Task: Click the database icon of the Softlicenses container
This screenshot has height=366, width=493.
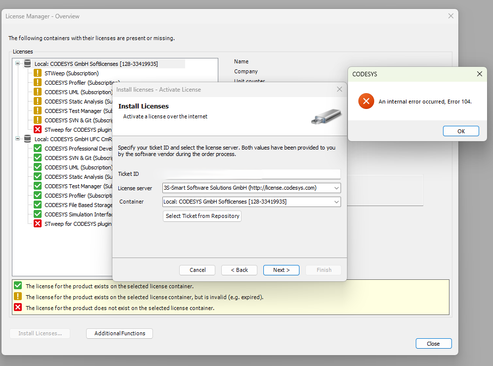Action: tap(28, 63)
